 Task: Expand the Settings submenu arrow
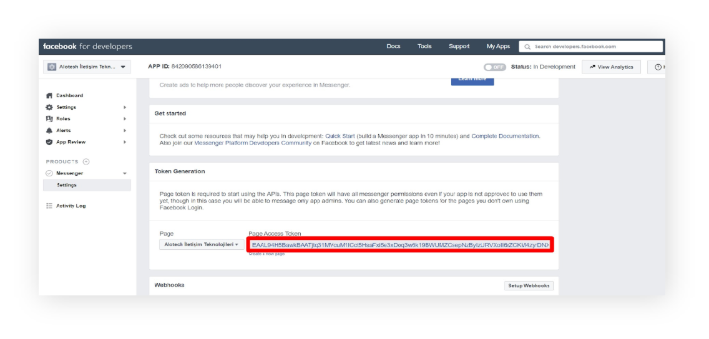[x=125, y=107]
